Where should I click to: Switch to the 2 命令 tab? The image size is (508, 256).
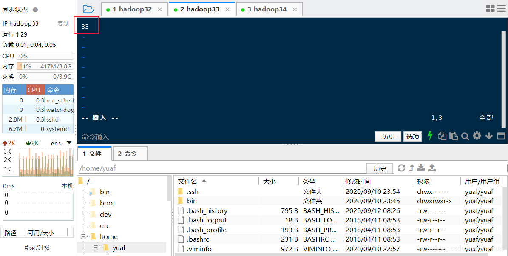tap(130, 154)
